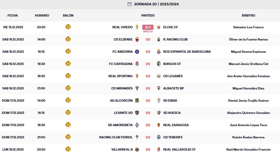Click the Villarreal B yellow crest
This screenshot has height=159, width=280.
pyautogui.click(x=137, y=150)
